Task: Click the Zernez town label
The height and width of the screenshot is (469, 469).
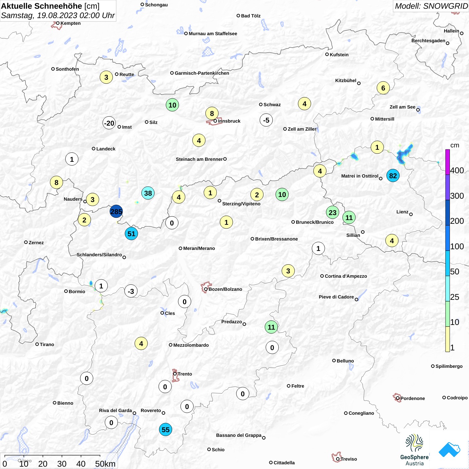Action: [36, 243]
